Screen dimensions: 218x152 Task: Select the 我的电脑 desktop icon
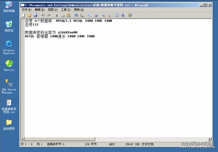coord(9,7)
